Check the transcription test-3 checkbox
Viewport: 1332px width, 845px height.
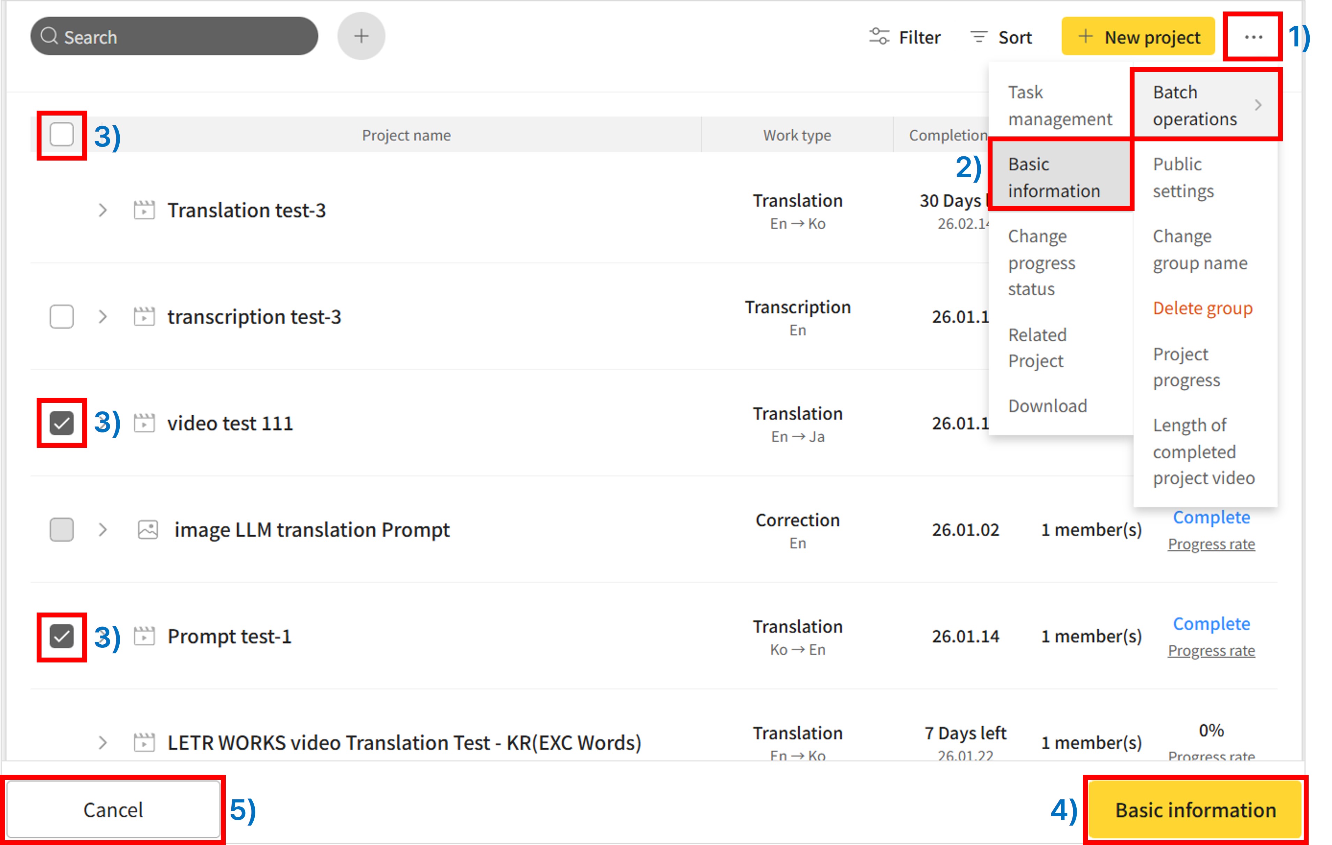(61, 317)
